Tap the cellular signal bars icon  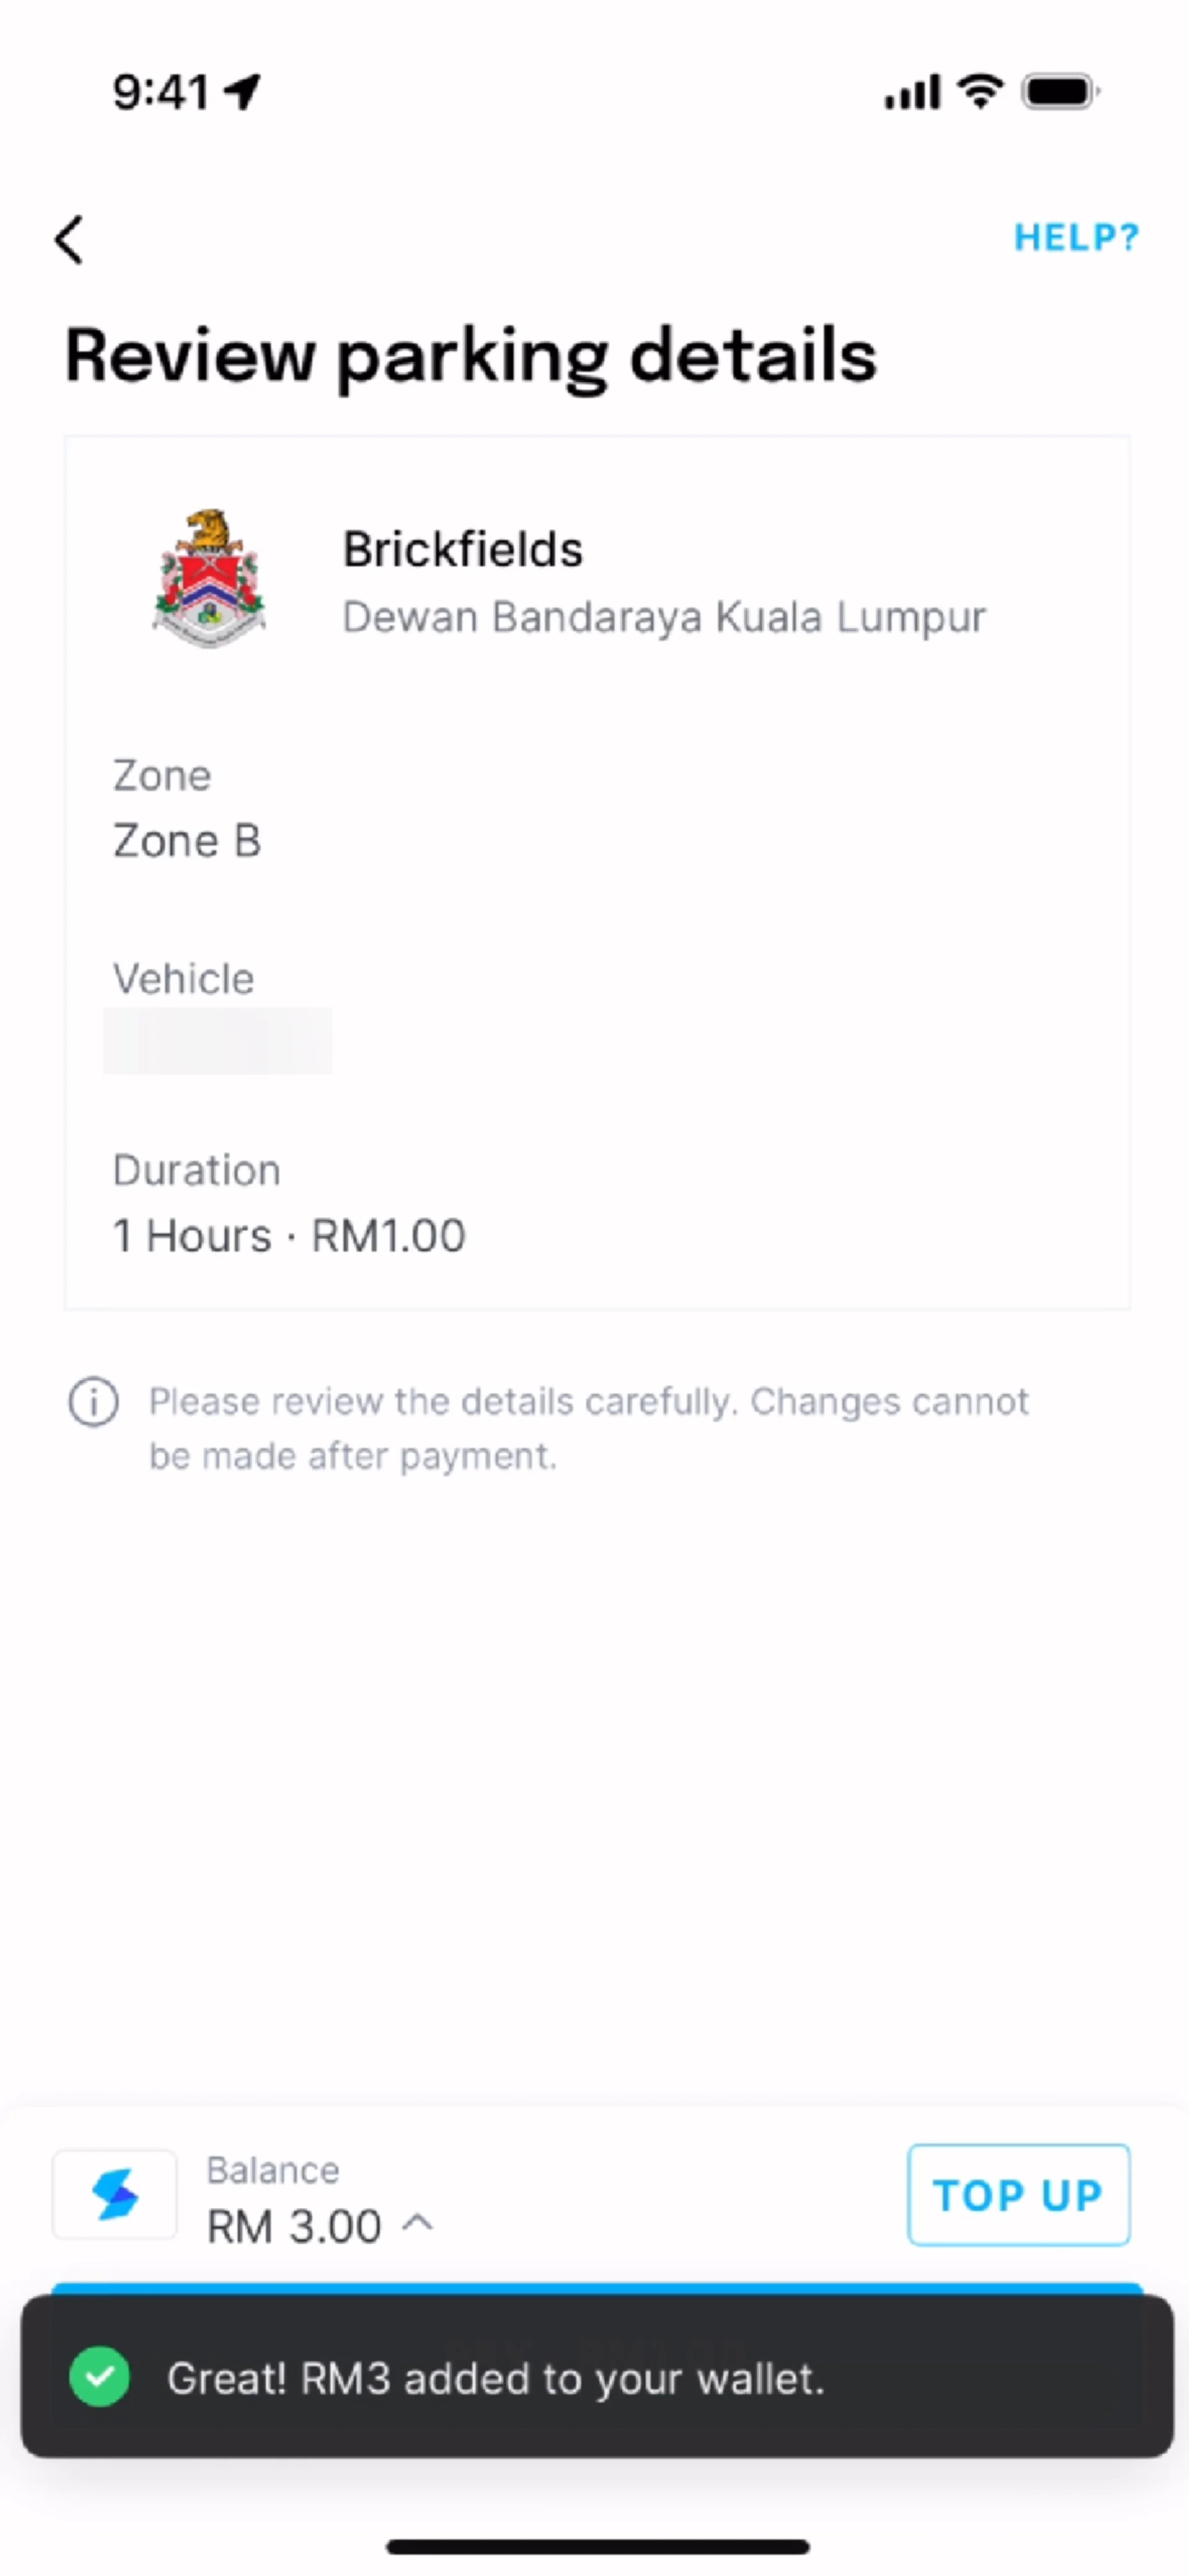coord(911,92)
